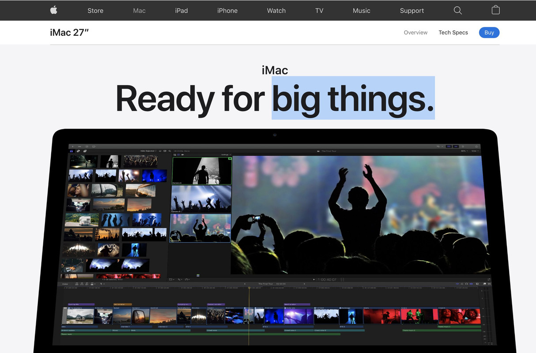Select the green-bordered Camera A angle thumbnail

click(202, 170)
